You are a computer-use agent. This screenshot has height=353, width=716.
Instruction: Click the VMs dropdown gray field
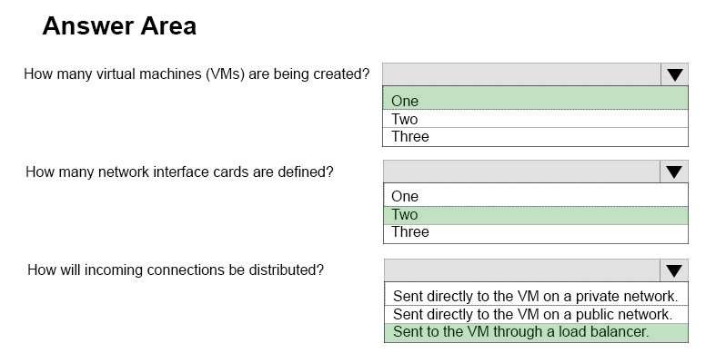521,74
